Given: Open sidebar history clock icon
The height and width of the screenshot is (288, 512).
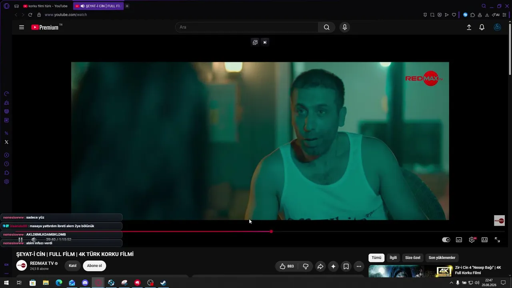Looking at the screenshot, I should pyautogui.click(x=6, y=164).
